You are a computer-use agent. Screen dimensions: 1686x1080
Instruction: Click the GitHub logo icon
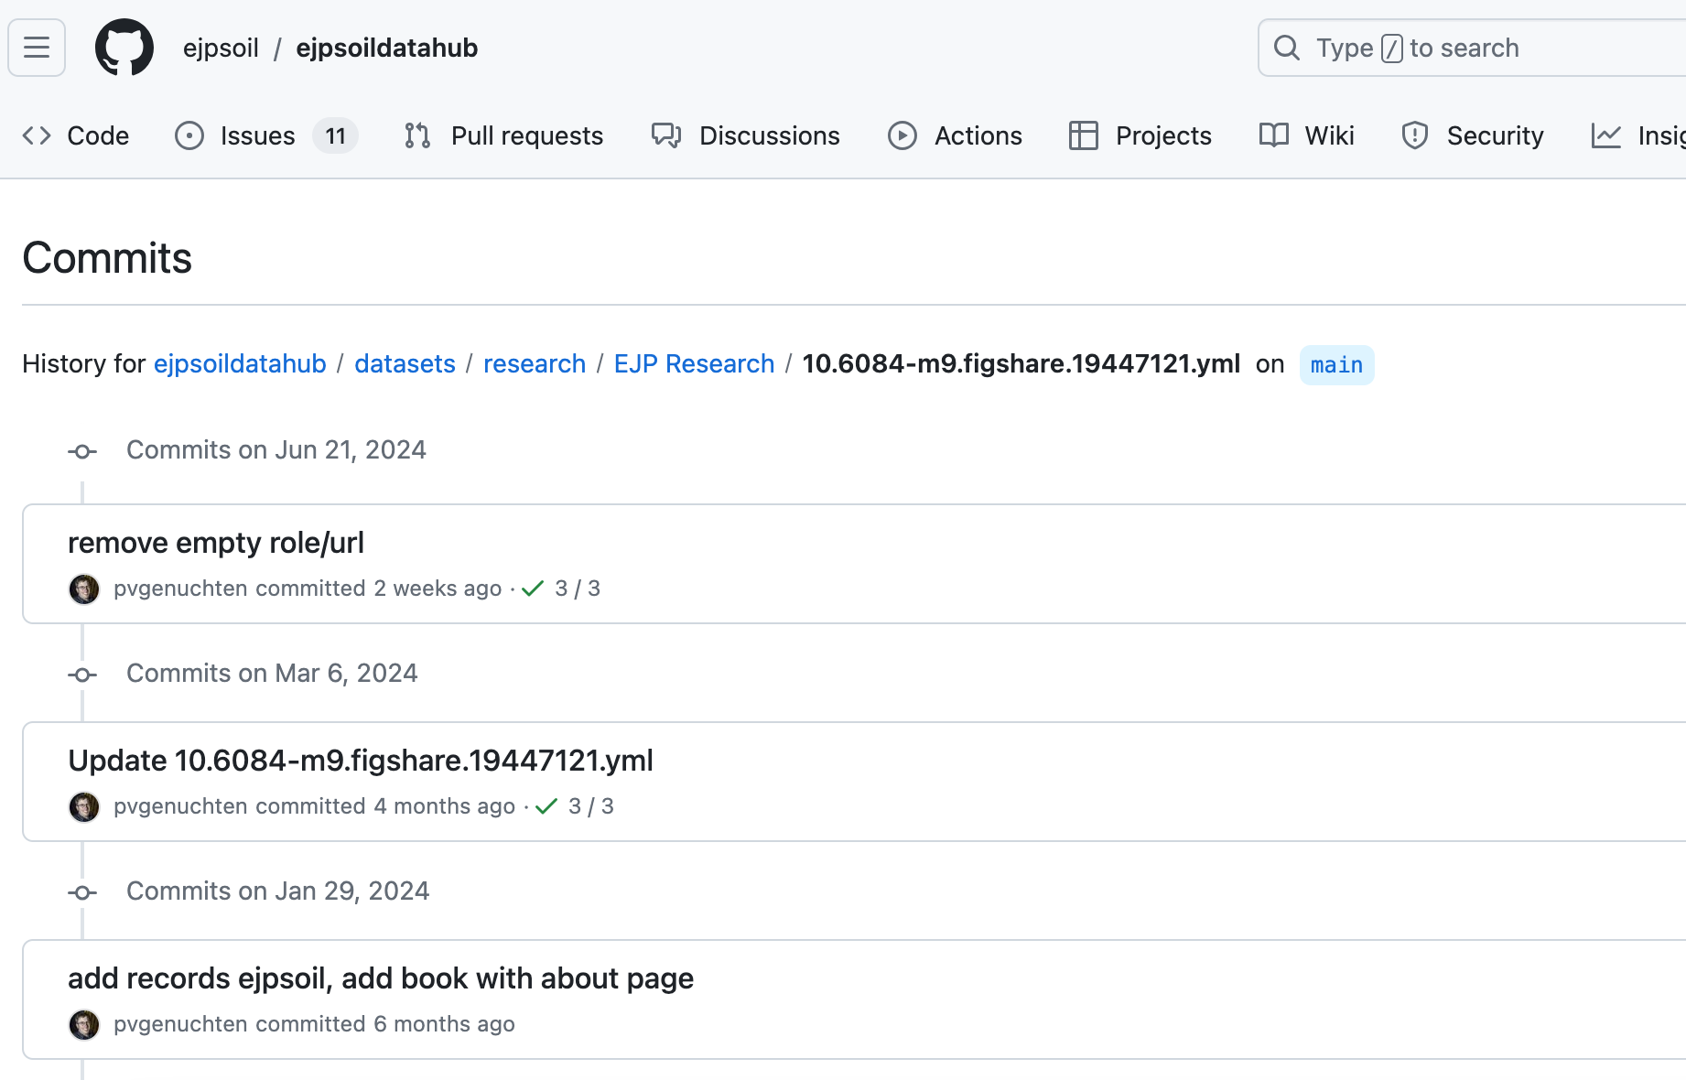click(x=124, y=48)
